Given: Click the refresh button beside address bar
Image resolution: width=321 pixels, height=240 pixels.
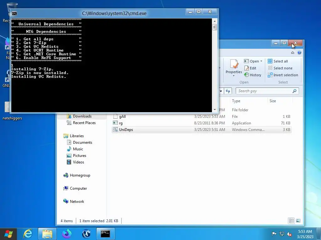Looking at the screenshot, I should [228, 91].
